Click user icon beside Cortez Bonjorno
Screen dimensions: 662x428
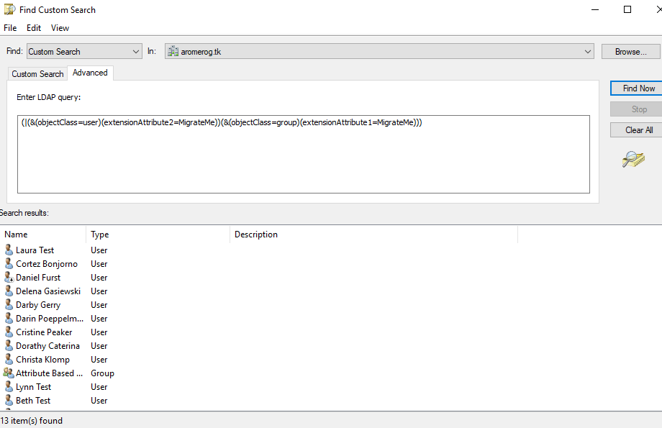9,264
